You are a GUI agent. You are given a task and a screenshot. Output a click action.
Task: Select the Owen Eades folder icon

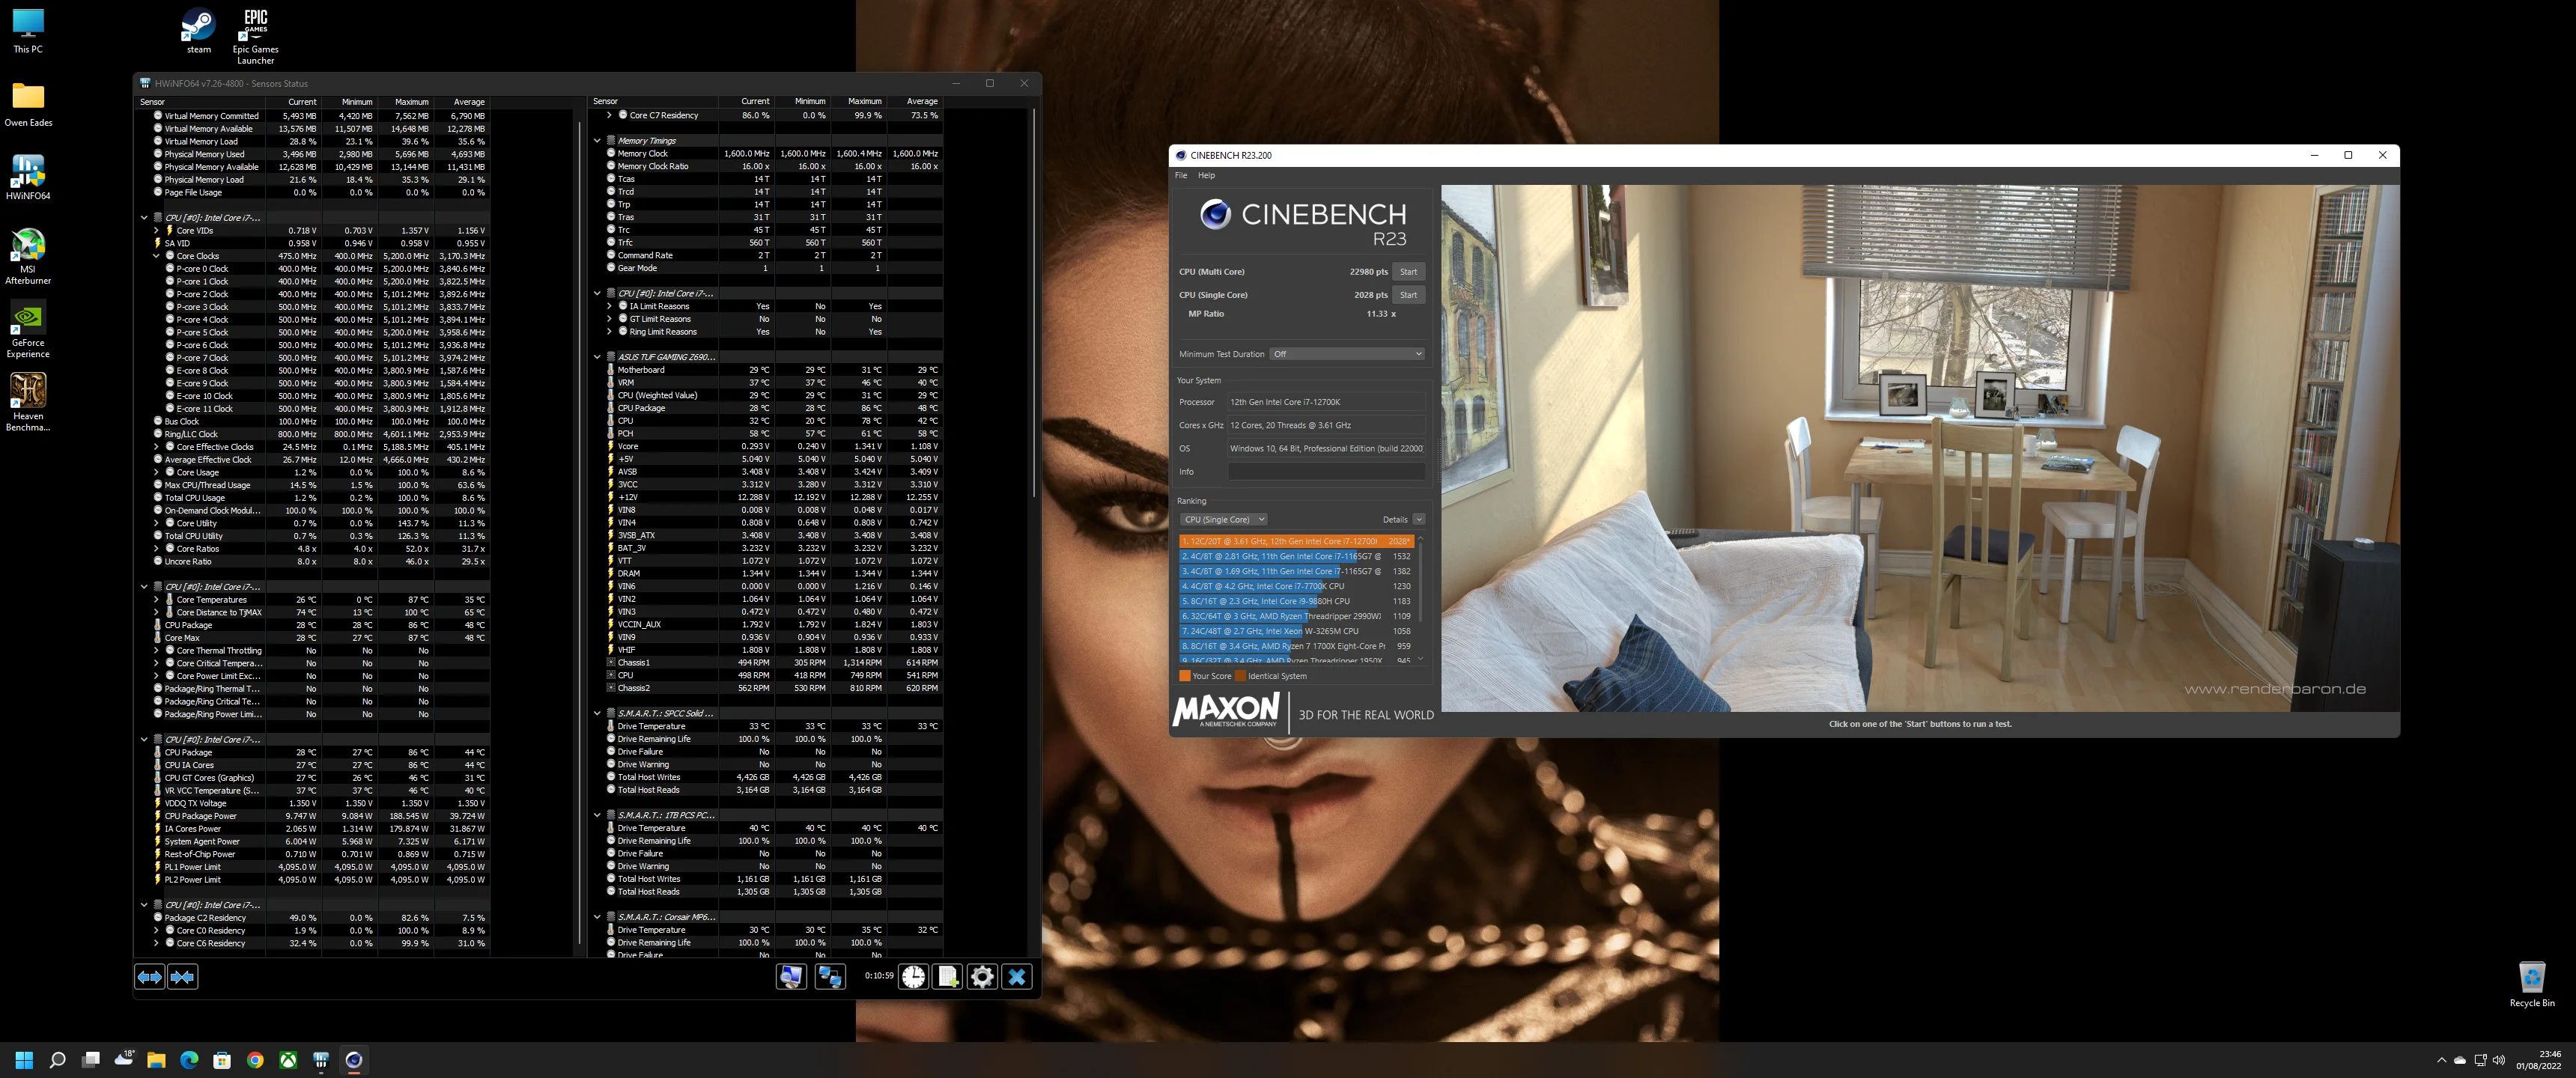pos(28,104)
